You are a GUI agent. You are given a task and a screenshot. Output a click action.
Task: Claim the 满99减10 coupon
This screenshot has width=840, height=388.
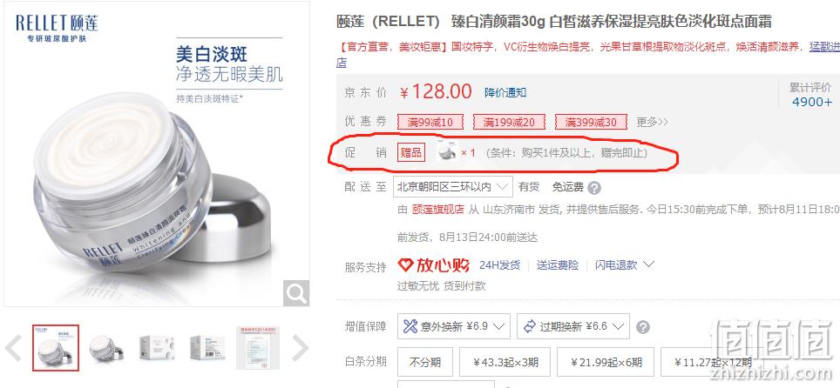[x=430, y=122]
